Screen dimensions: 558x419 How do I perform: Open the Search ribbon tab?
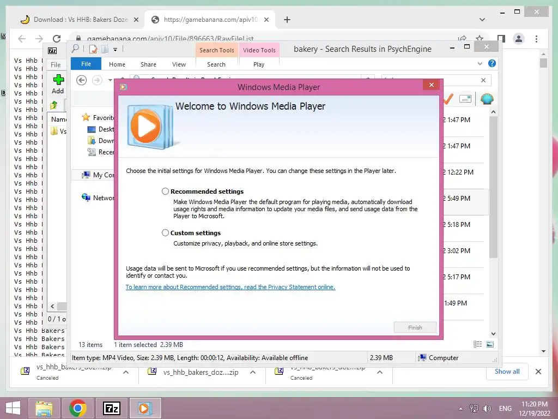pos(216,64)
